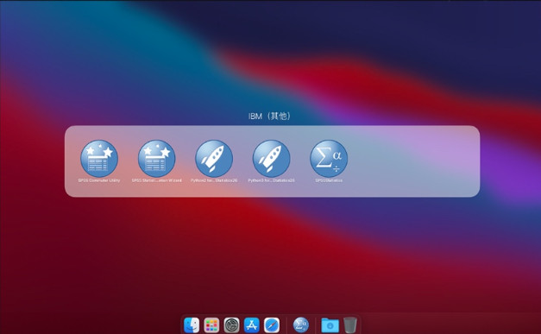541x334 pixels.
Task: Open Launchpad in the Dock
Action: click(211, 325)
